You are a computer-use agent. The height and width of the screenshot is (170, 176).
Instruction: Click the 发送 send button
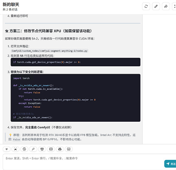(170, 164)
